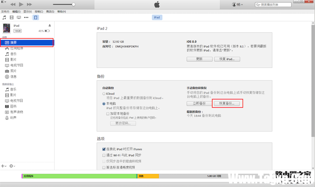
Task: Open the 帮助(H) menu
Action: click(x=61, y=11)
